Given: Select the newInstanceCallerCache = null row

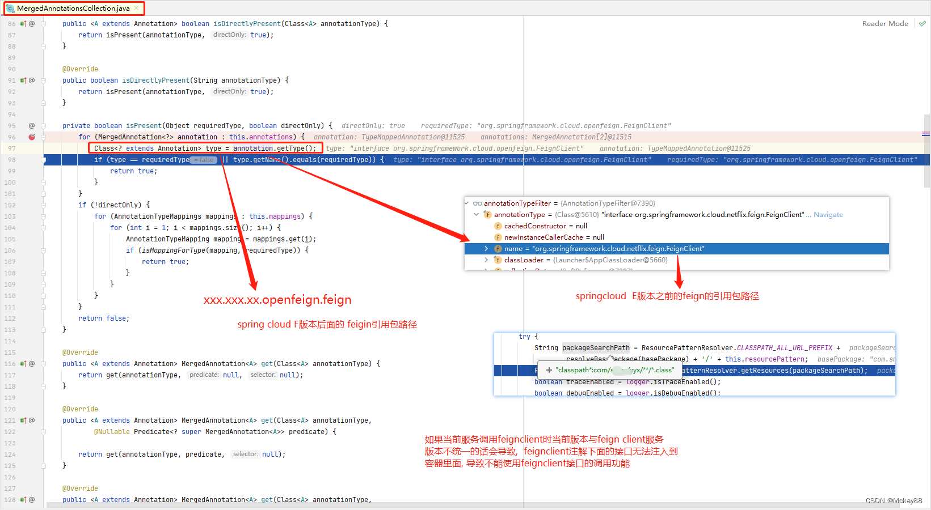Looking at the screenshot, I should tap(676, 237).
